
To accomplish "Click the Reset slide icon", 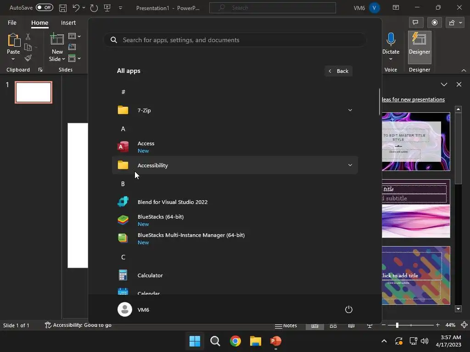I will coord(72,47).
